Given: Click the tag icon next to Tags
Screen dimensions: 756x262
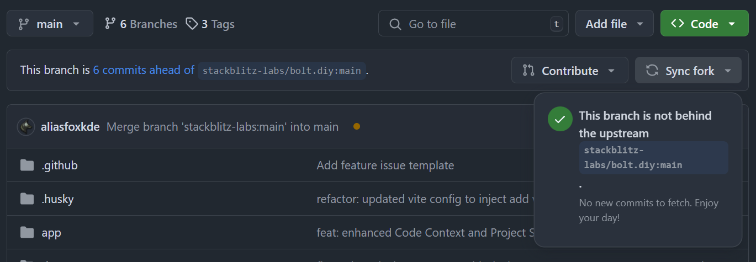Looking at the screenshot, I should point(191,24).
